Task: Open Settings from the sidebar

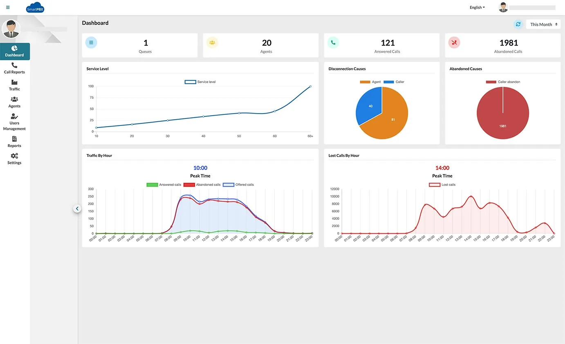Action: click(x=14, y=159)
